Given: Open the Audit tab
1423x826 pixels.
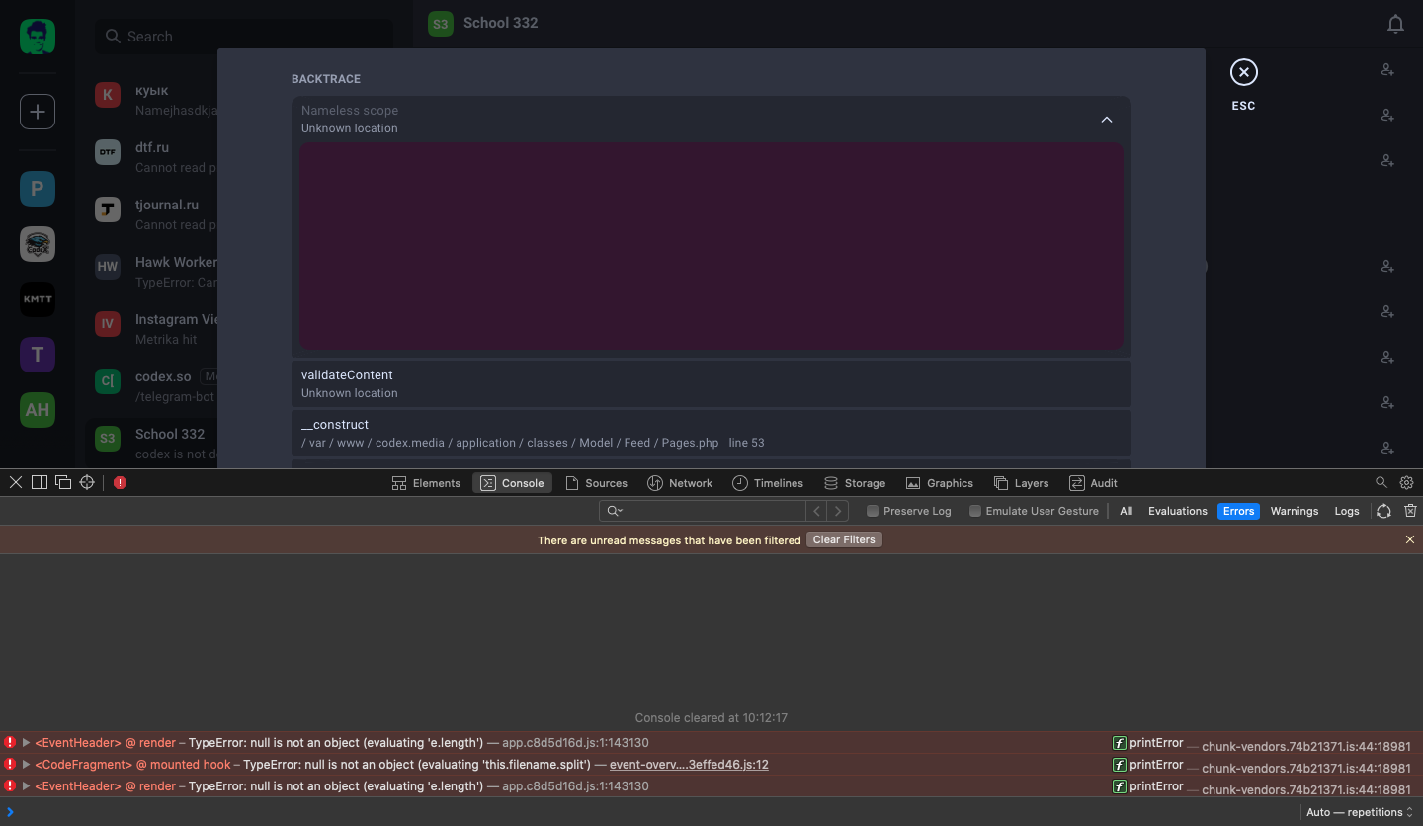Looking at the screenshot, I should 1093,483.
